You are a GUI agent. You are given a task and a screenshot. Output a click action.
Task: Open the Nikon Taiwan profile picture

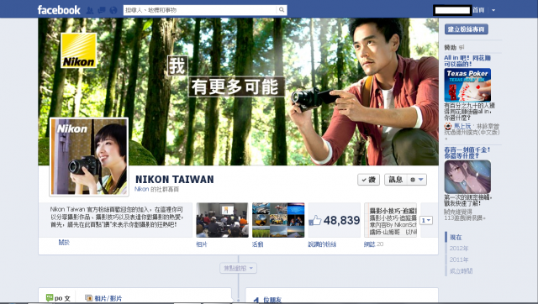tap(89, 157)
